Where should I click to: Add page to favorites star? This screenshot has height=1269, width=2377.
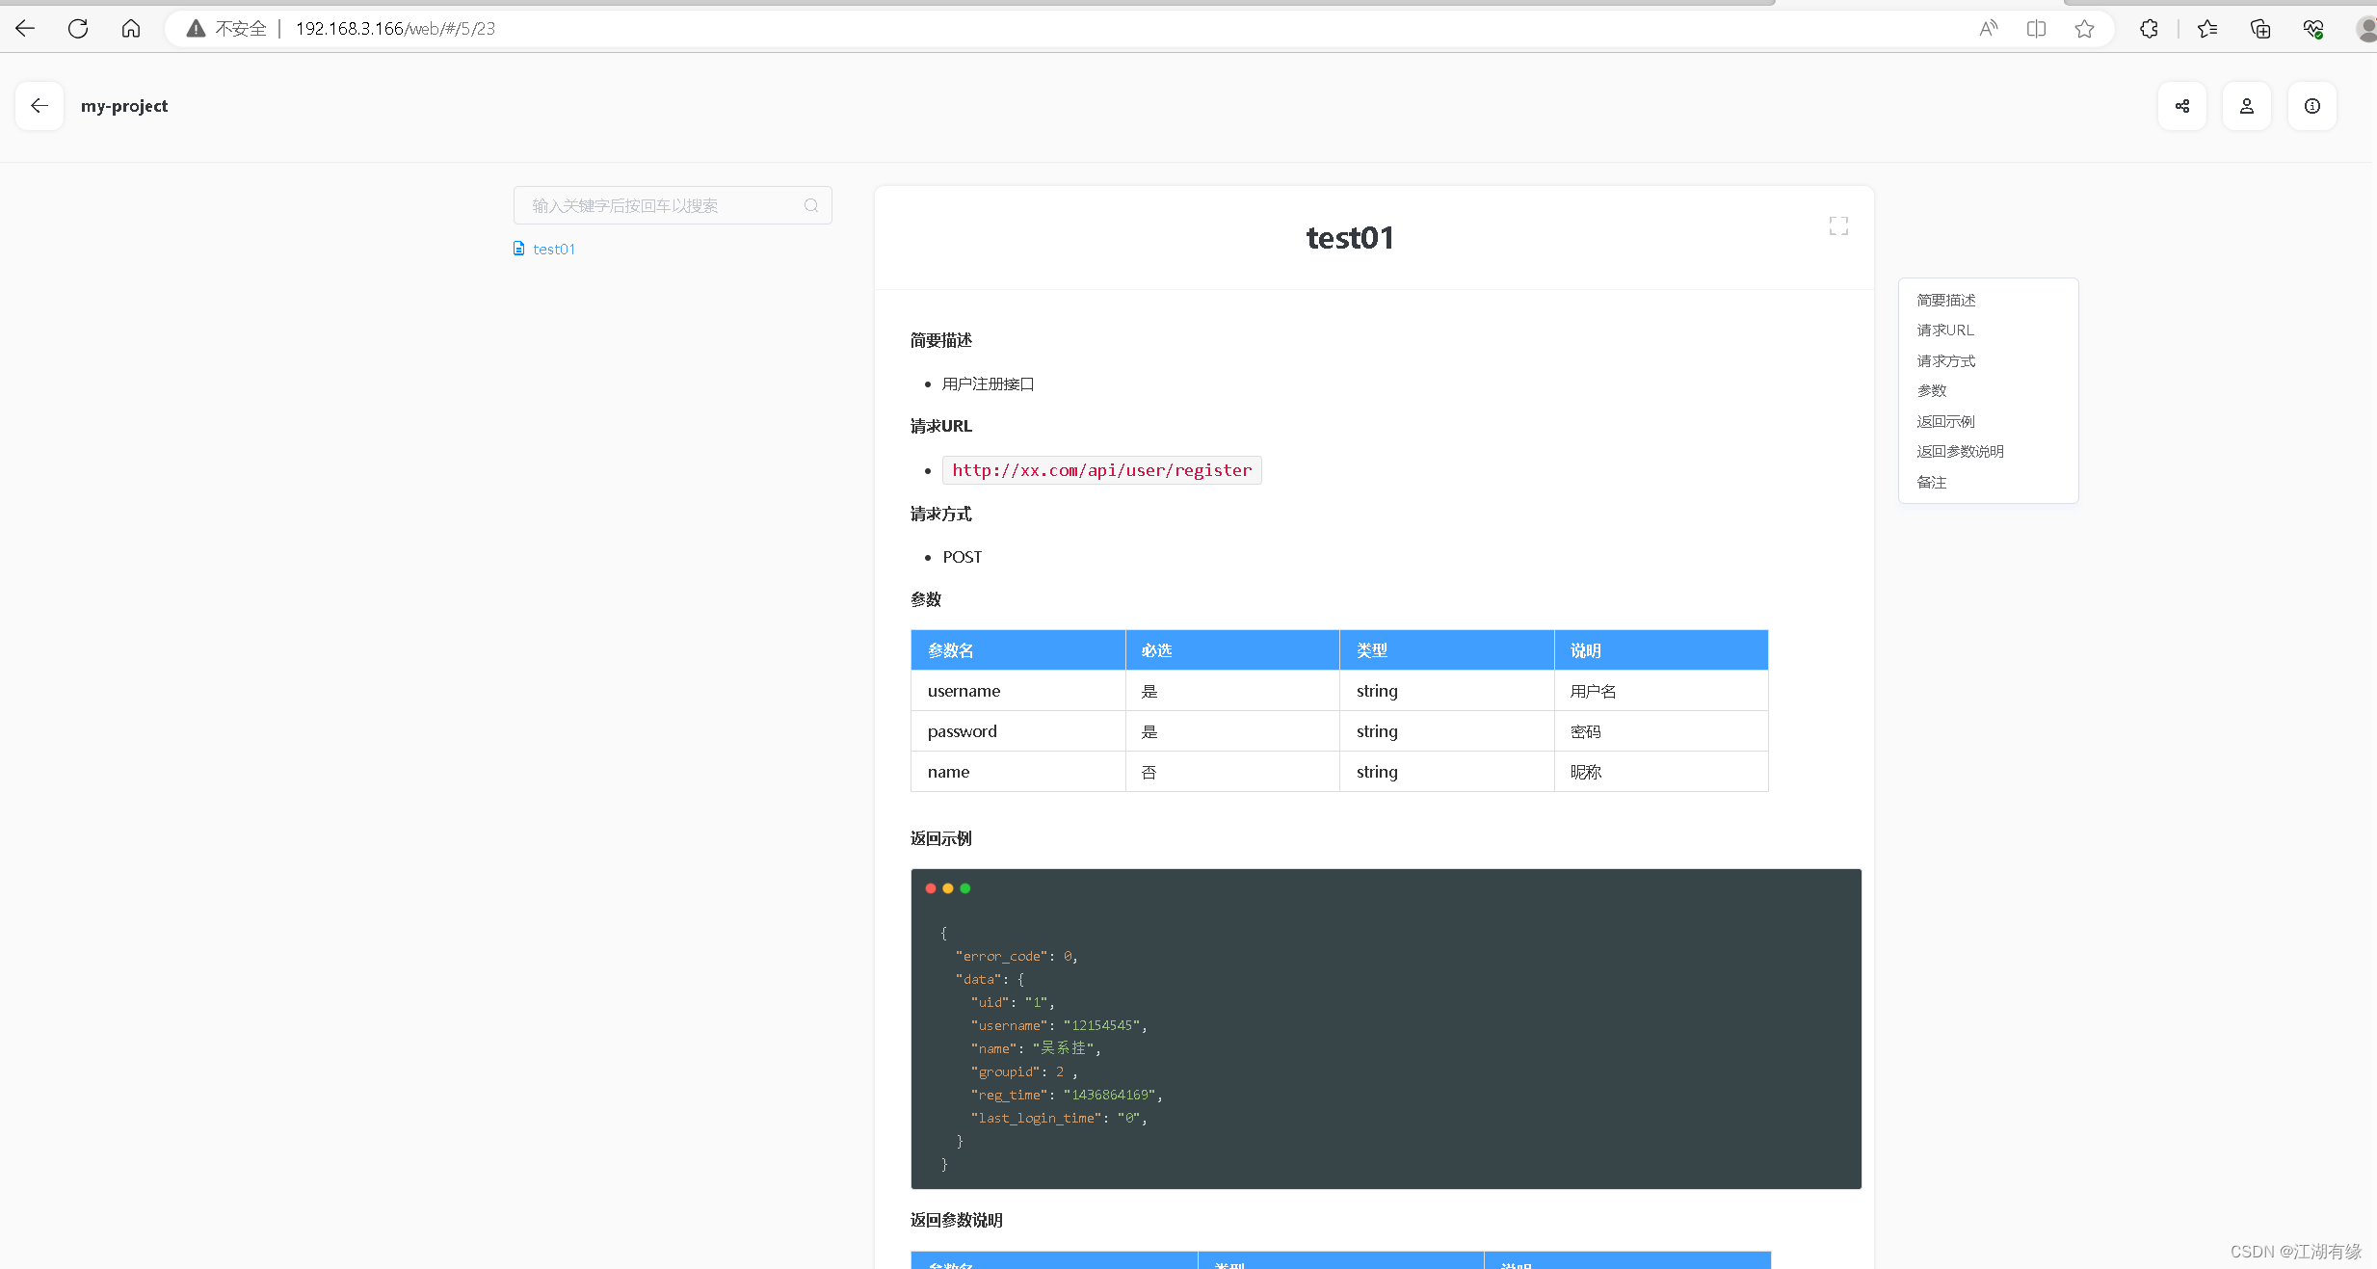pyautogui.click(x=2084, y=29)
